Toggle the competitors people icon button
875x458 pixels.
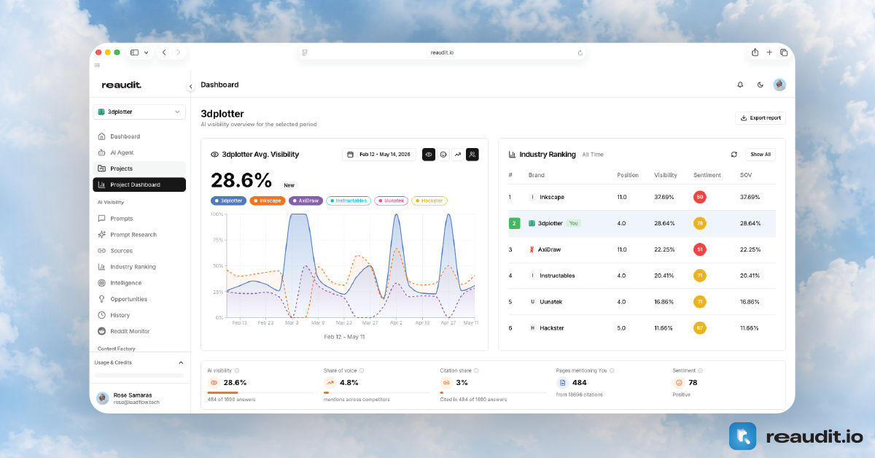[472, 155]
